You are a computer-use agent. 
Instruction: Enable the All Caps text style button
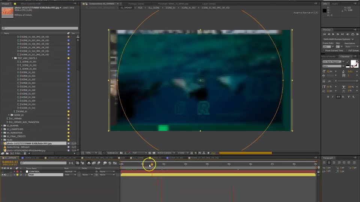[x=339, y=97]
